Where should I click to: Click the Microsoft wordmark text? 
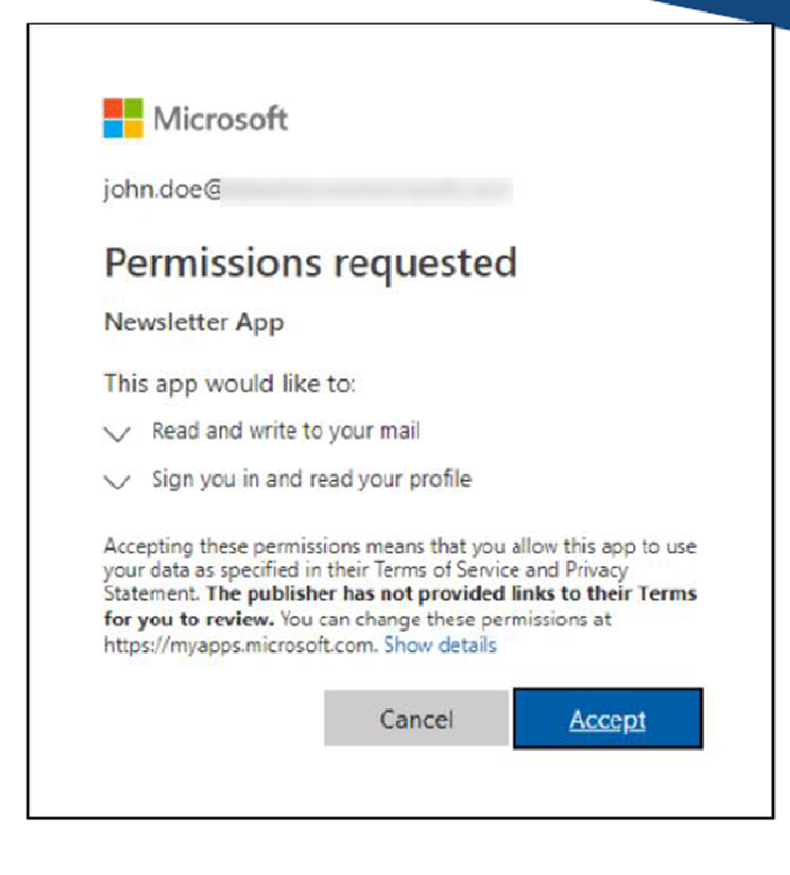tap(220, 119)
